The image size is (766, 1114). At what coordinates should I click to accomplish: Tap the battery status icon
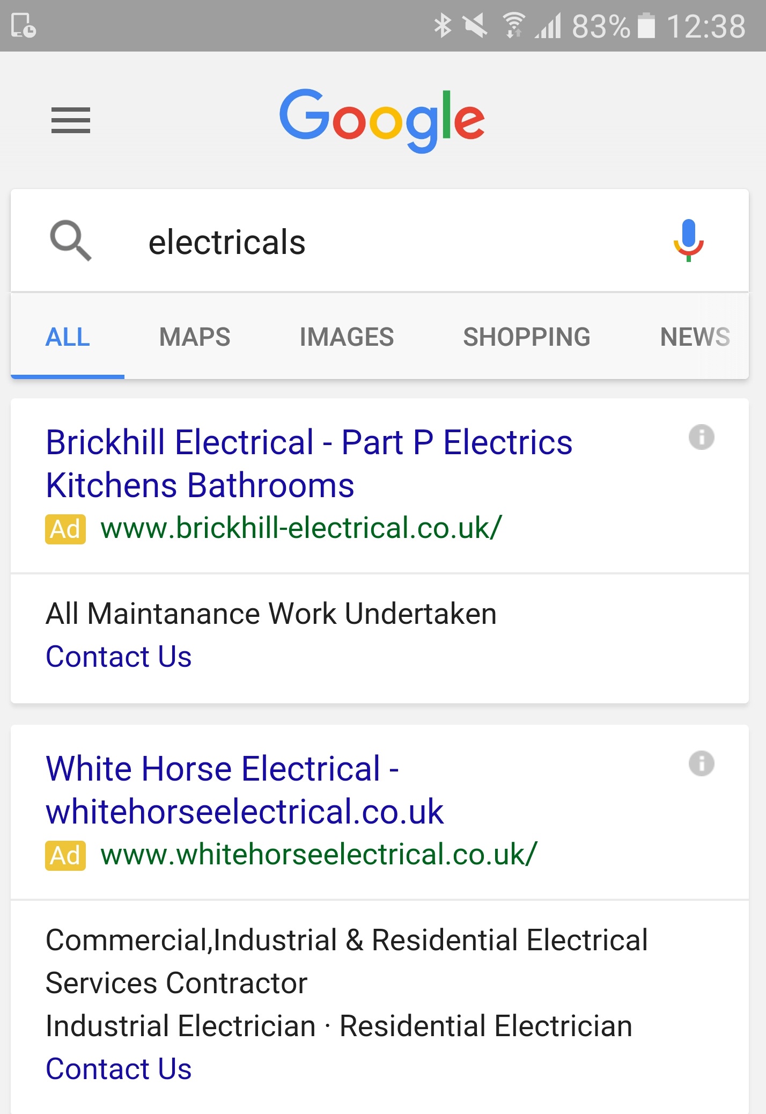[x=646, y=26]
